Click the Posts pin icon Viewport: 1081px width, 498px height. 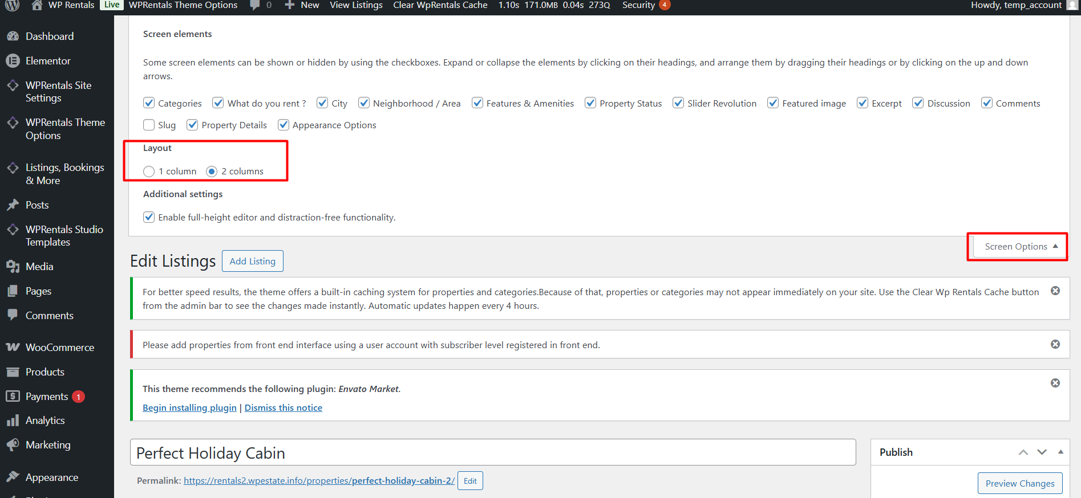[x=13, y=205]
